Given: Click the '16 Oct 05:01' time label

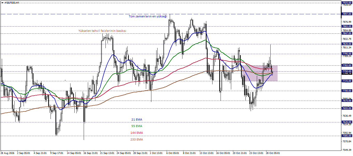Looking at the screenshot, I should [x=223, y=153].
